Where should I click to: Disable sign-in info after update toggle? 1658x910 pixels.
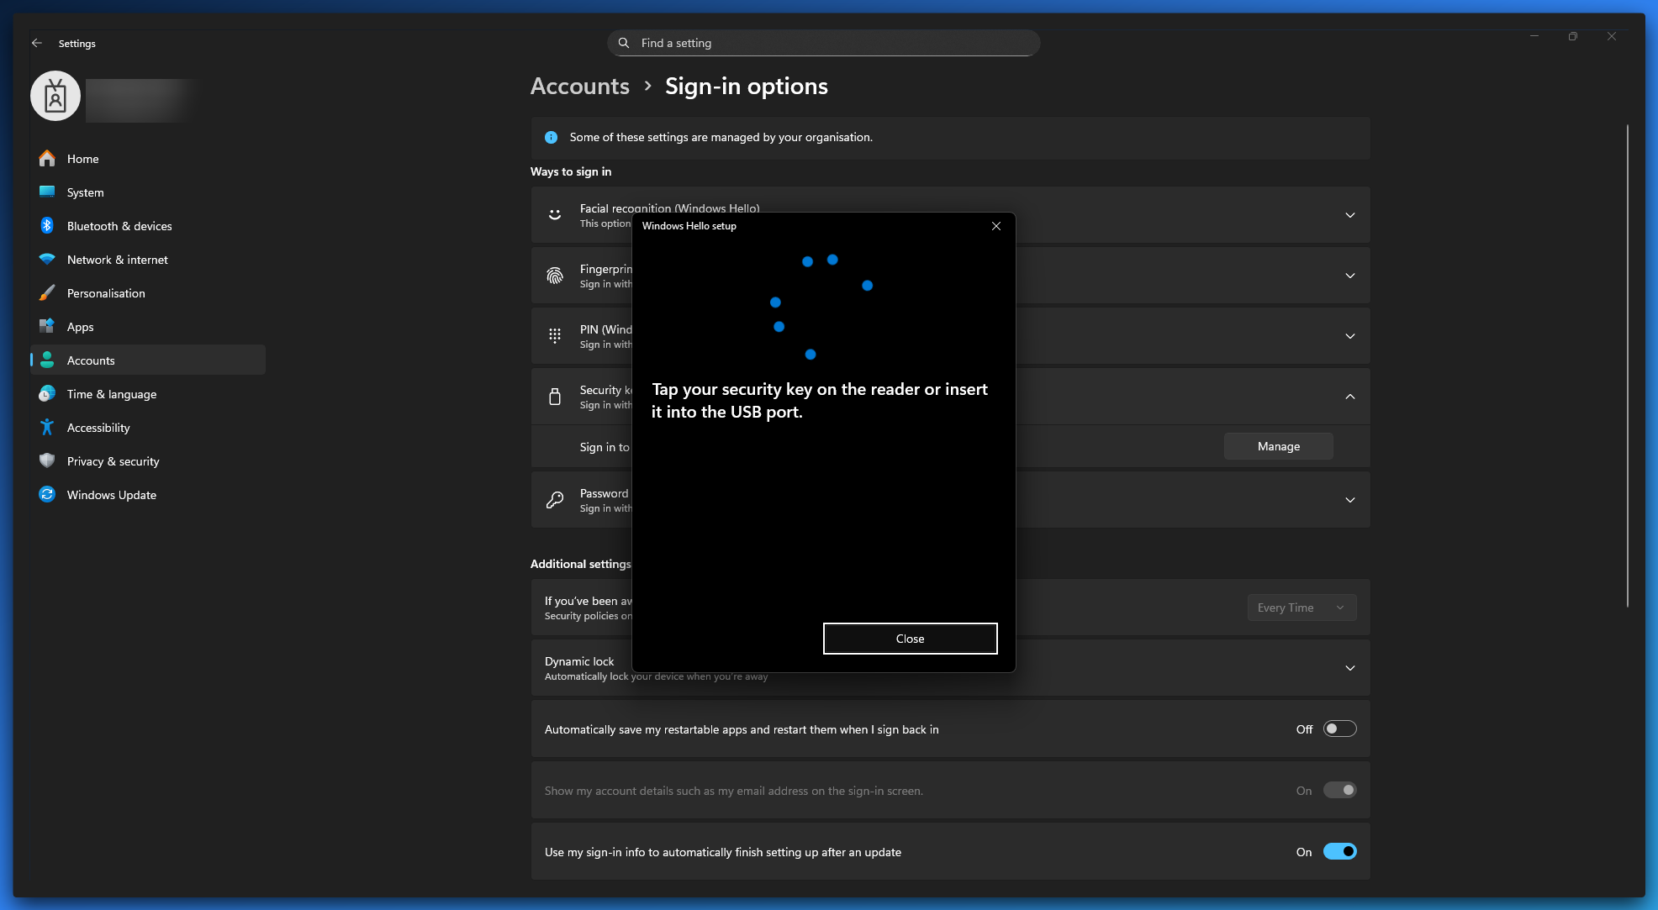tap(1339, 852)
